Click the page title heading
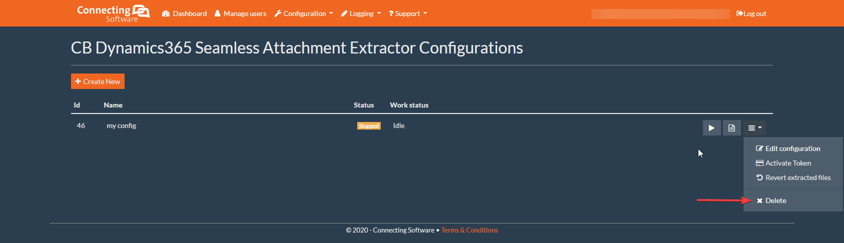The image size is (844, 243). coord(297,48)
